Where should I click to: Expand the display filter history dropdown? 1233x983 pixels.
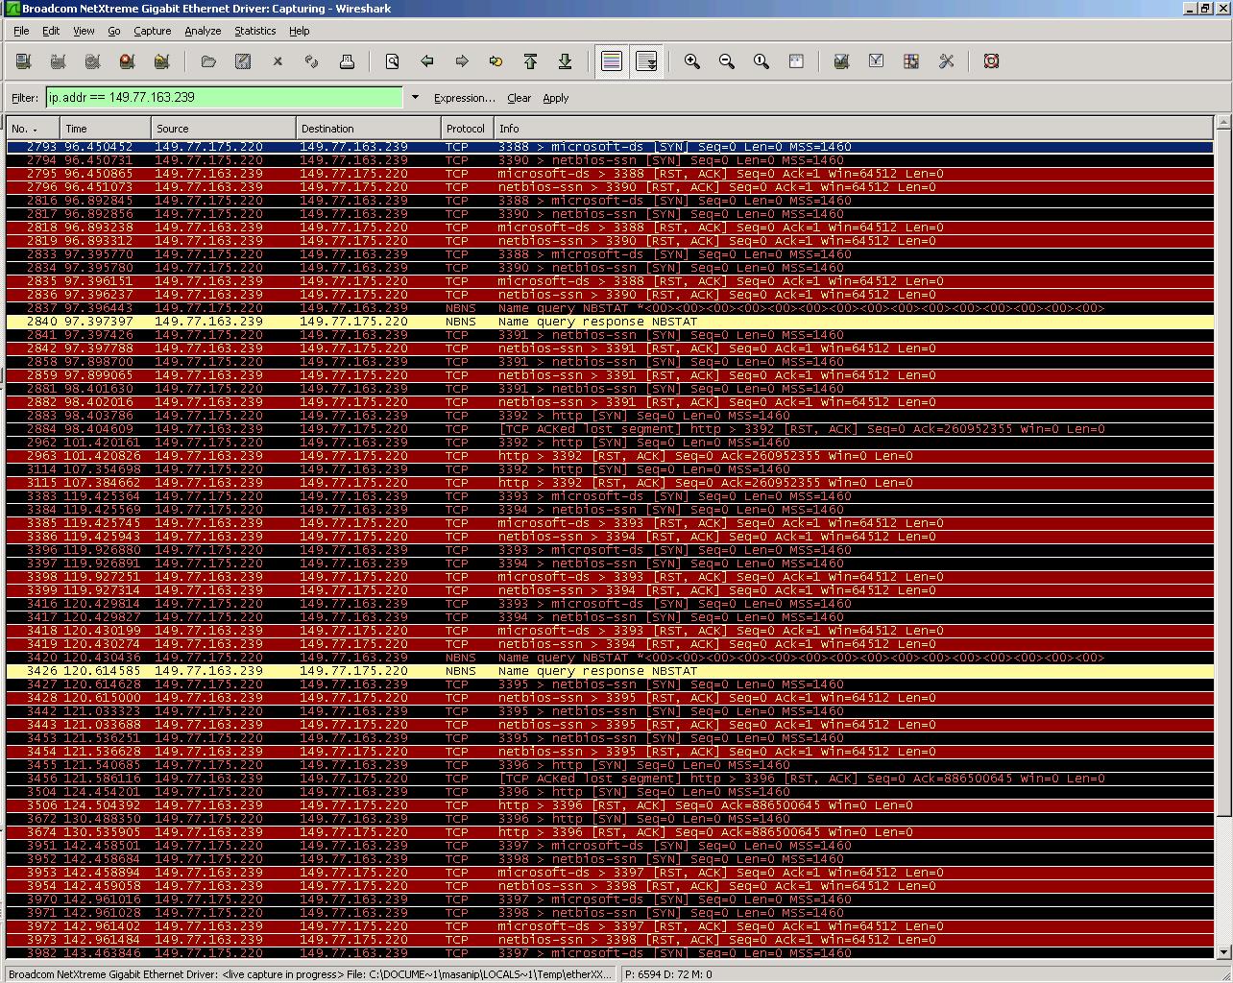coord(415,97)
